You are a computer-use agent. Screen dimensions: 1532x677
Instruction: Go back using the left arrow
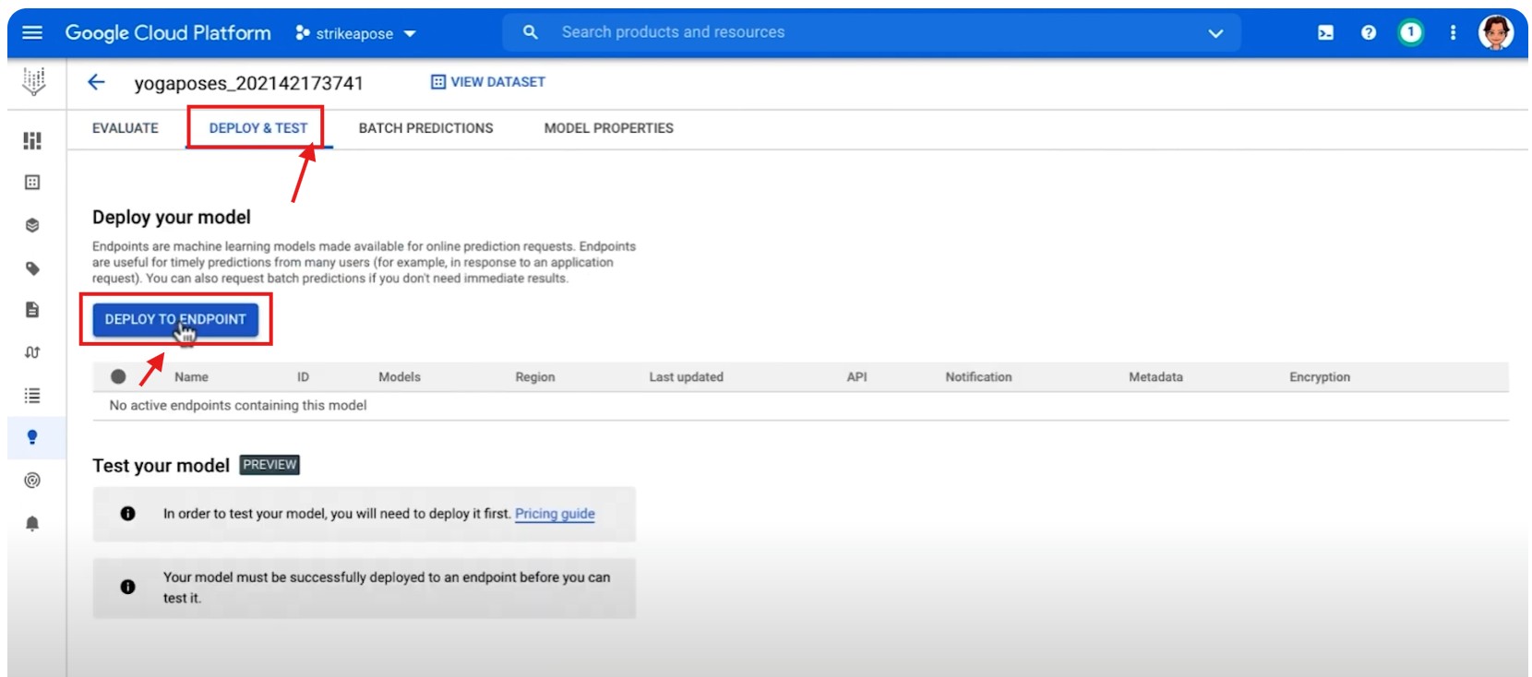pyautogui.click(x=96, y=82)
